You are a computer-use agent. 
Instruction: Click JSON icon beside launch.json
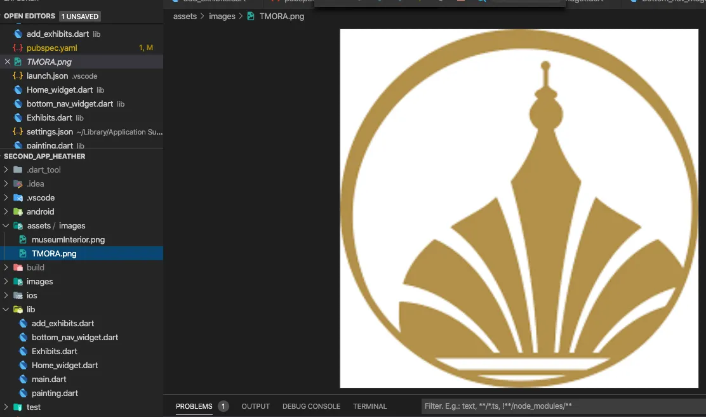pos(18,76)
